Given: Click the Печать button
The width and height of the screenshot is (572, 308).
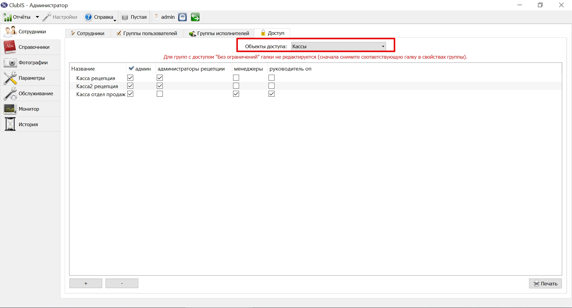Looking at the screenshot, I should click(x=545, y=284).
